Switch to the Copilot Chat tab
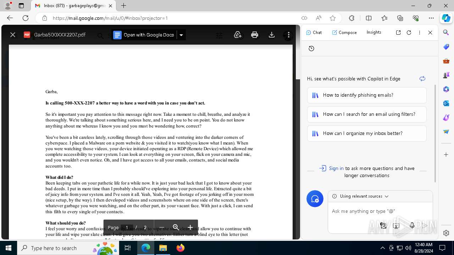The width and height of the screenshot is (454, 255). coord(314,32)
